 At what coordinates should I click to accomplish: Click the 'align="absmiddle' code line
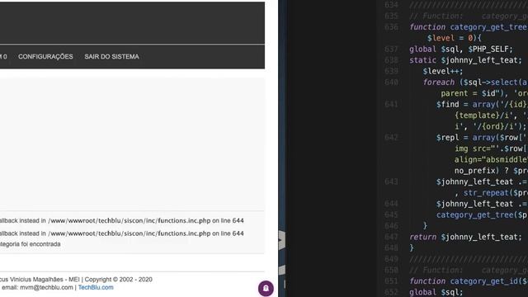[x=491, y=159]
